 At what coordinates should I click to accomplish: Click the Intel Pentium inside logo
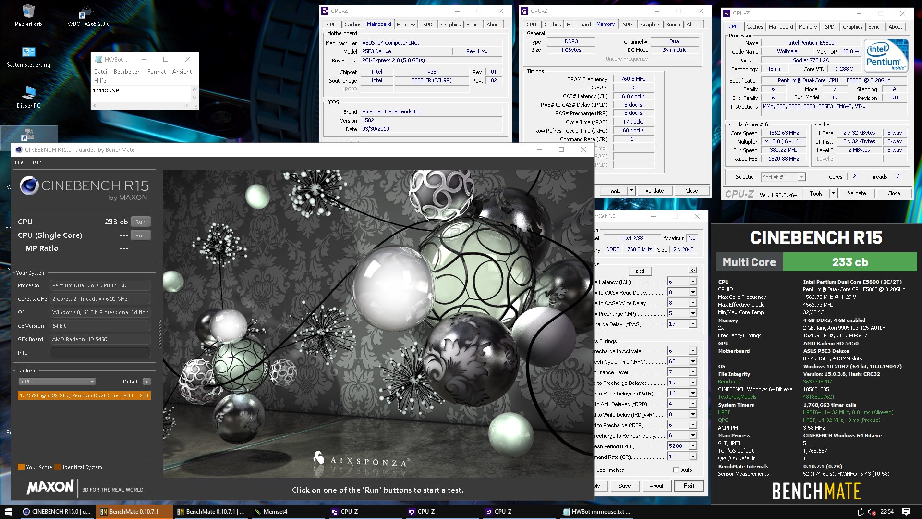[886, 56]
